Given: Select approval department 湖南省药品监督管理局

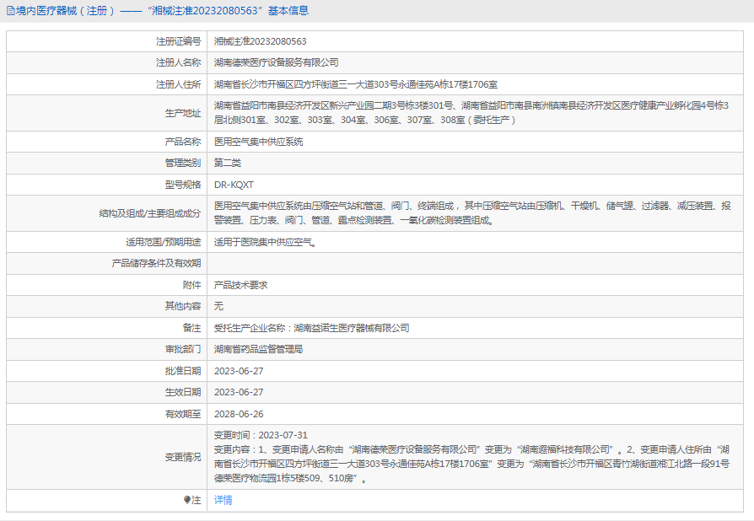Looking at the screenshot, I should [258, 349].
